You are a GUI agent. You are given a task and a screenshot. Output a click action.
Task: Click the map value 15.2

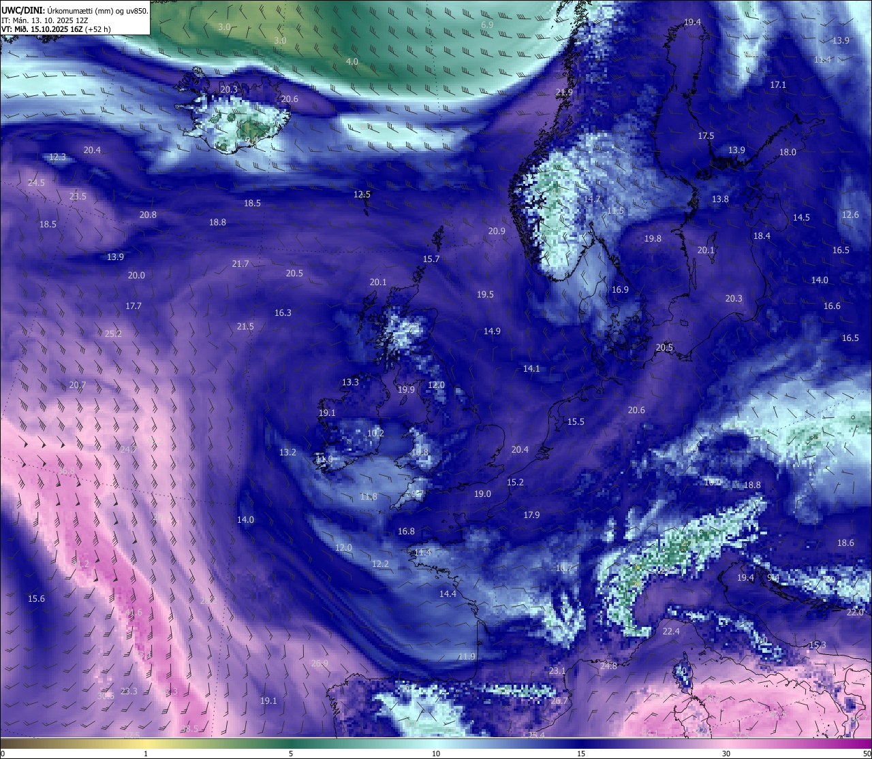pos(515,482)
